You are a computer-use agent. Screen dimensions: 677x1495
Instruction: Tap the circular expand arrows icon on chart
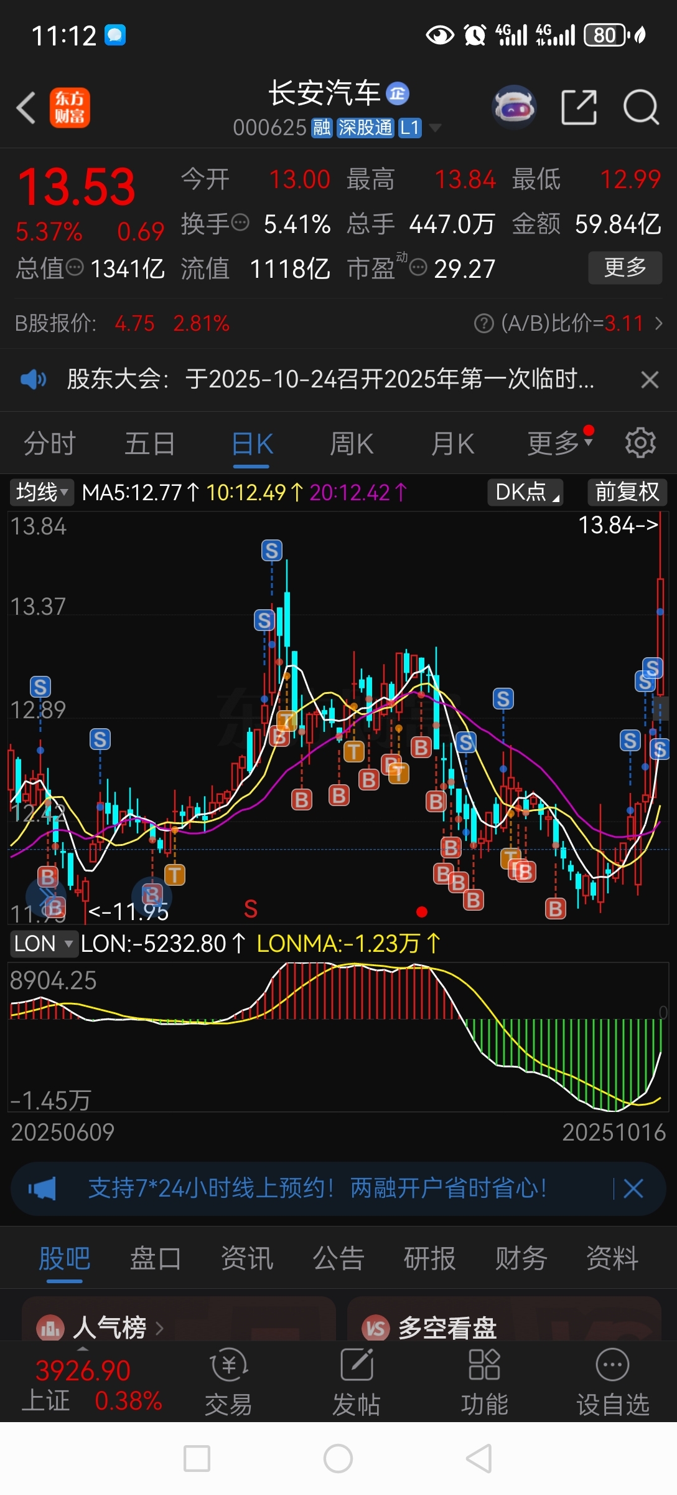pos(46,897)
